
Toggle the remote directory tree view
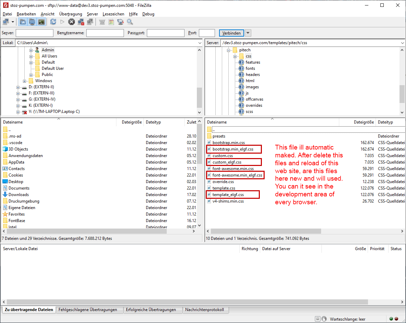[32, 22]
